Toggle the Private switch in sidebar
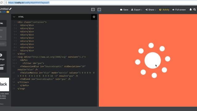The image size is (197, 111). click(2, 68)
